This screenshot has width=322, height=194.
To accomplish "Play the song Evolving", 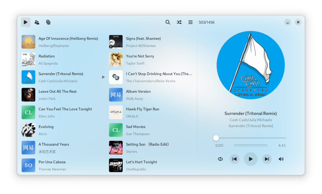I will pyautogui.click(x=63, y=130).
